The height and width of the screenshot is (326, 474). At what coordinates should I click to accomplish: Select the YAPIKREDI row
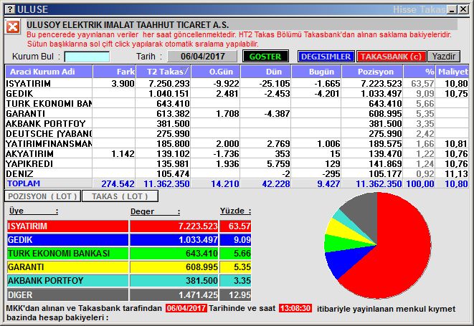[x=237, y=163]
